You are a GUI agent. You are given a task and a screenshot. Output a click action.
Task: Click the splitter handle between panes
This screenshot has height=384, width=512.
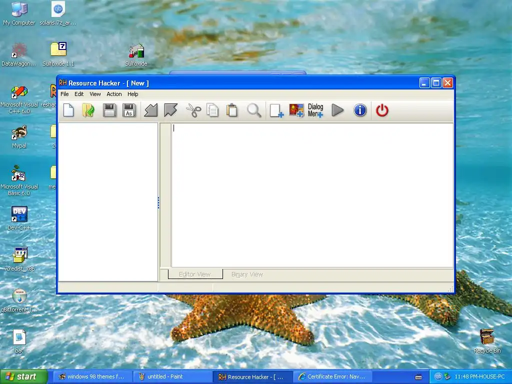(x=158, y=203)
